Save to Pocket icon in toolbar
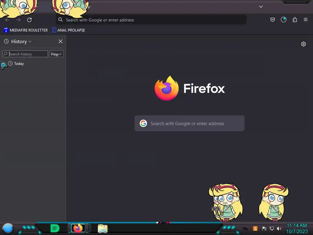 coord(272,20)
